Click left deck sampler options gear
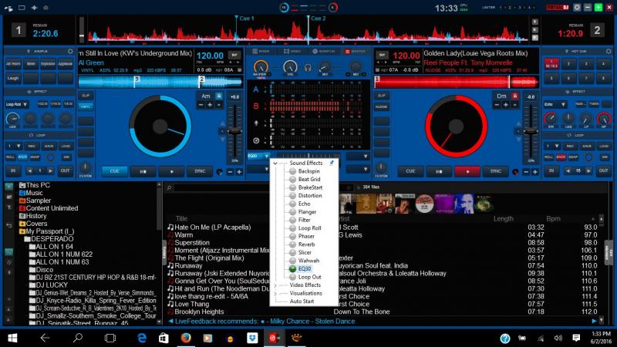The height and width of the screenshot is (347, 617). coord(70,51)
